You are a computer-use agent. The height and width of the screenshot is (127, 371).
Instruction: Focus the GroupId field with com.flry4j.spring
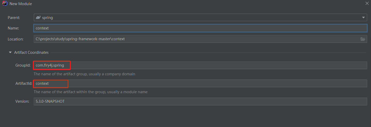coord(200,65)
